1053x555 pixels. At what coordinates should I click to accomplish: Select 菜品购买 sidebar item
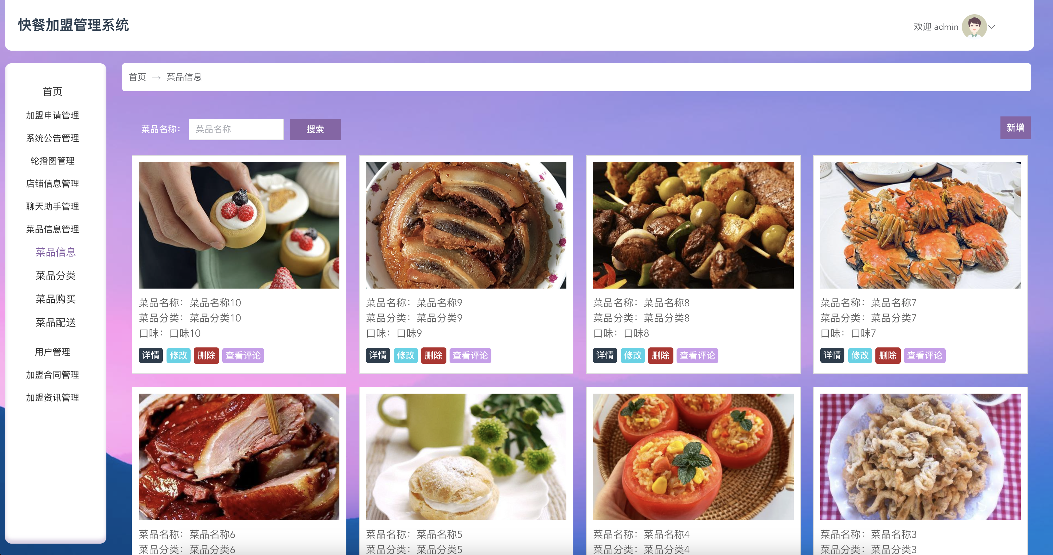pyautogui.click(x=56, y=299)
